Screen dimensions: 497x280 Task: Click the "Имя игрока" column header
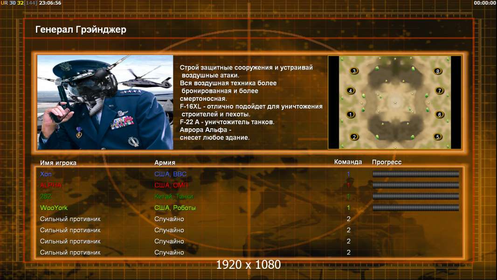click(58, 163)
